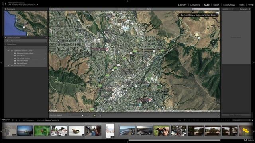Select the singing bowl thumbnail
255x143 pixels.
(76, 131)
